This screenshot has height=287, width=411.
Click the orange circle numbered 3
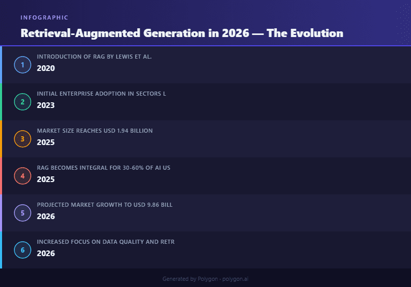coord(23,139)
